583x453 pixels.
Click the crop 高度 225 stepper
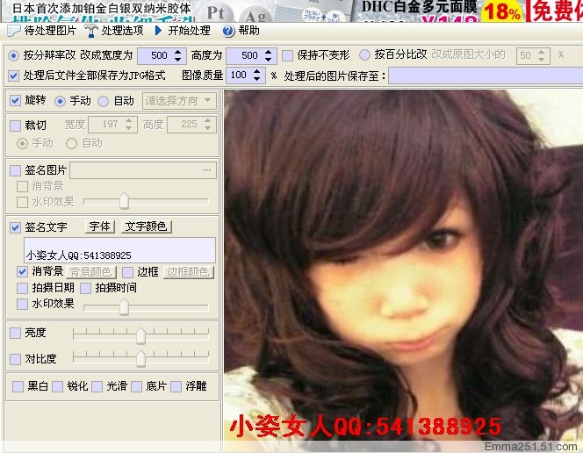[207, 124]
